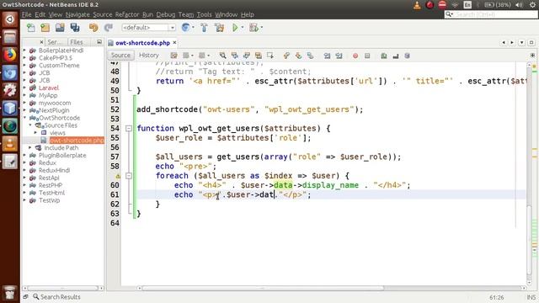Click the Find Selection magnifier icon

(222, 56)
